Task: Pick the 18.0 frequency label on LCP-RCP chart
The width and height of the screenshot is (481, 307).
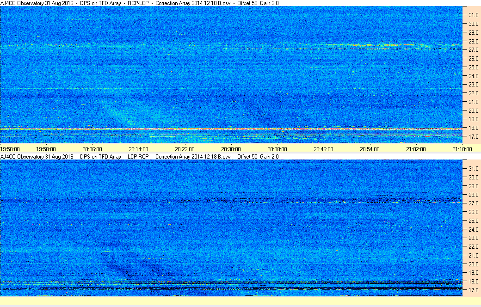Action: [473, 281]
